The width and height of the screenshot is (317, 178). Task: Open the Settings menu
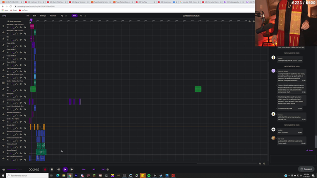coord(43,16)
